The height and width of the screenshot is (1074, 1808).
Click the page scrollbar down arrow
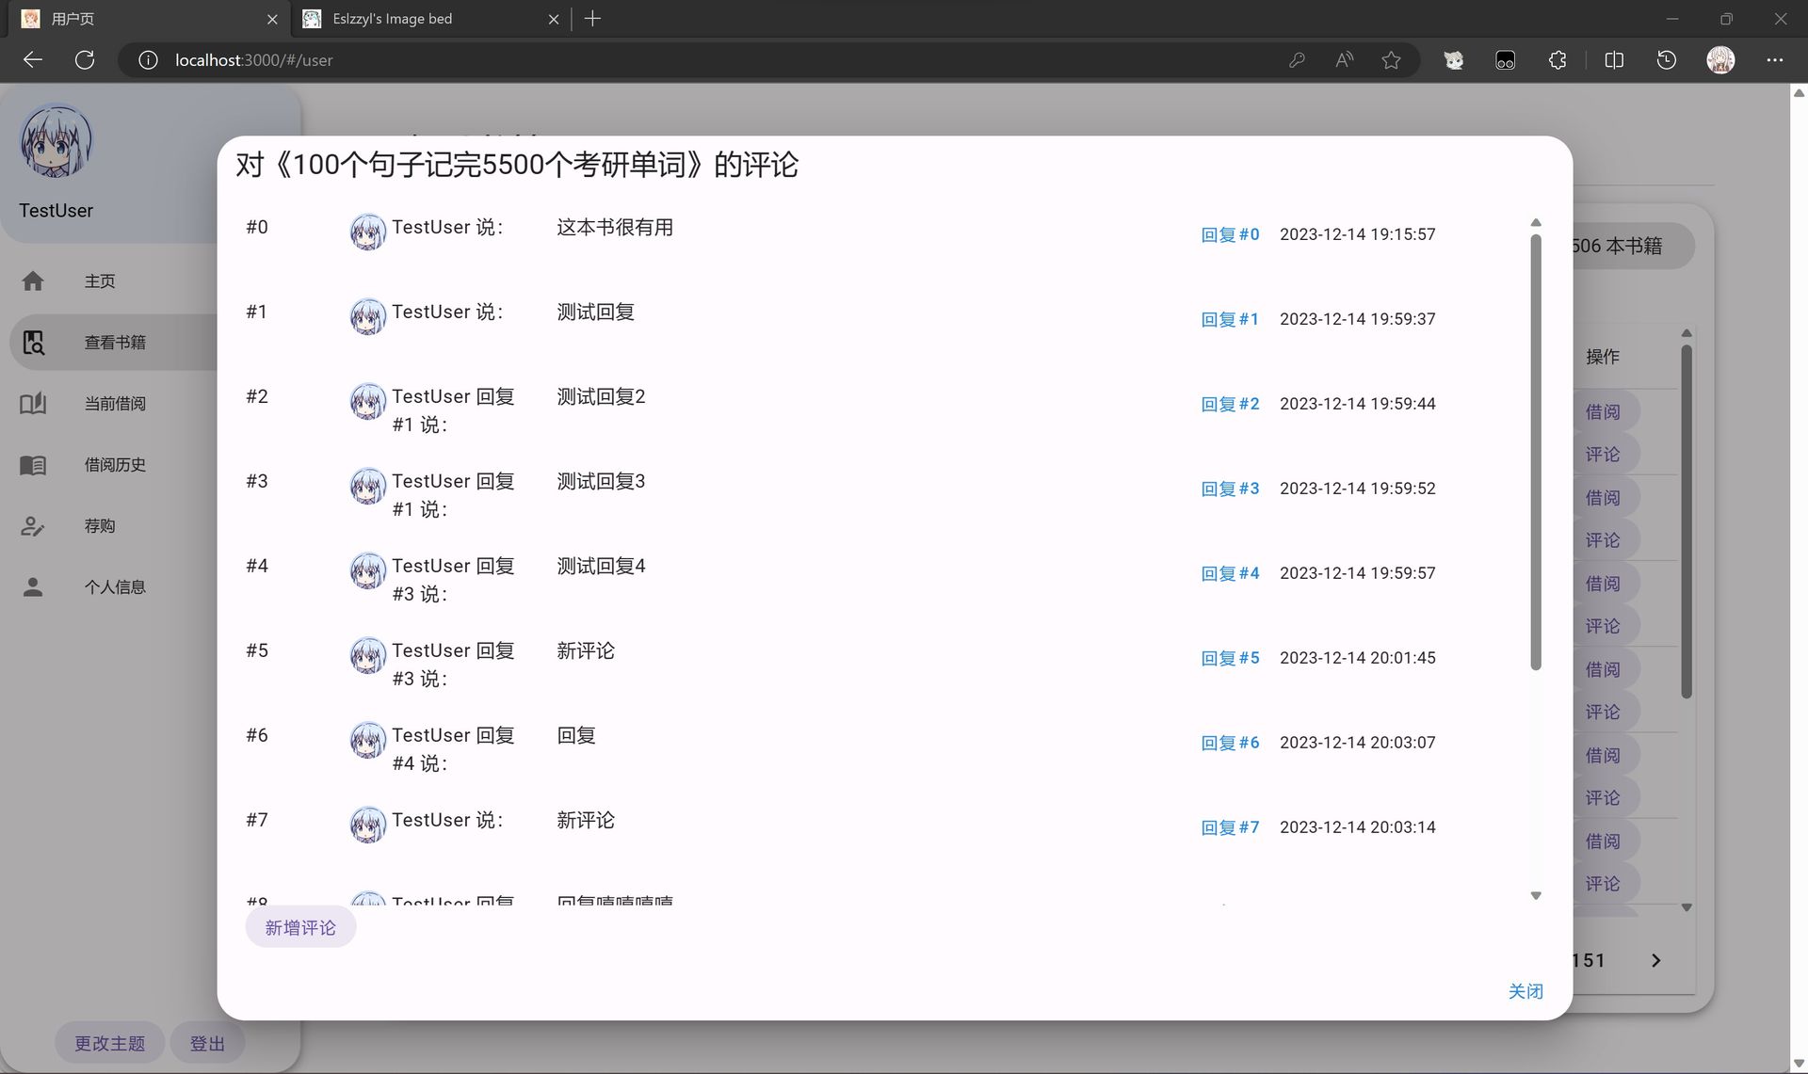(x=1799, y=1064)
